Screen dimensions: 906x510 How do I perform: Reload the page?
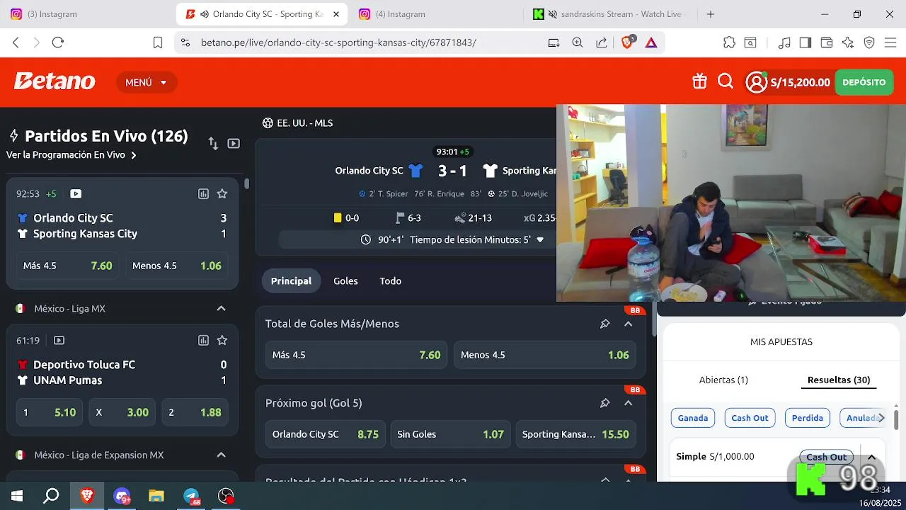pos(58,42)
